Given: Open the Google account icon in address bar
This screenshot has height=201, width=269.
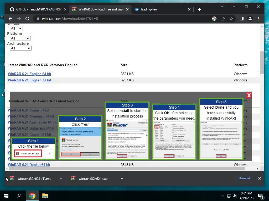Looking at the screenshot, I should pyautogui.click(x=214, y=19).
